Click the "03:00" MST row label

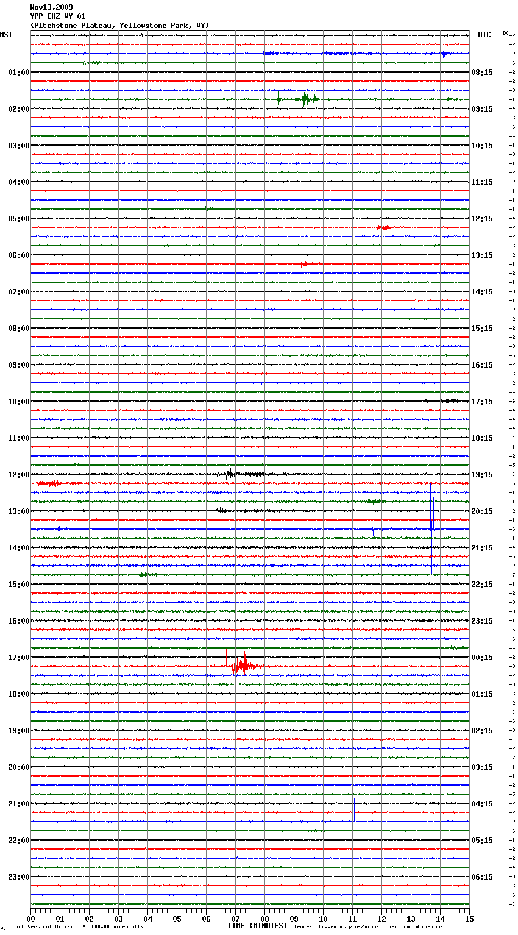19,146
